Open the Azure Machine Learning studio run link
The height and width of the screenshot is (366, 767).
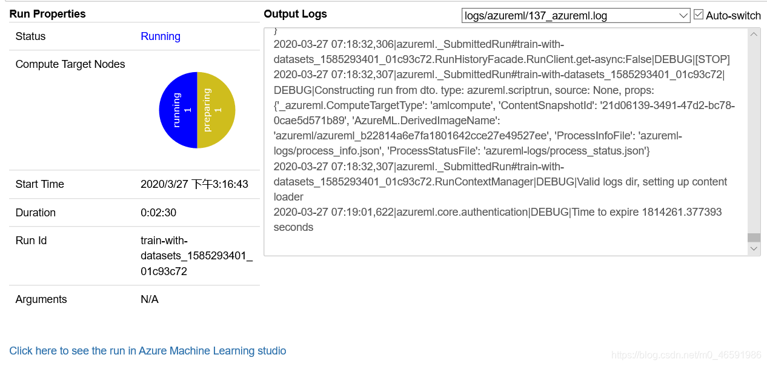148,351
